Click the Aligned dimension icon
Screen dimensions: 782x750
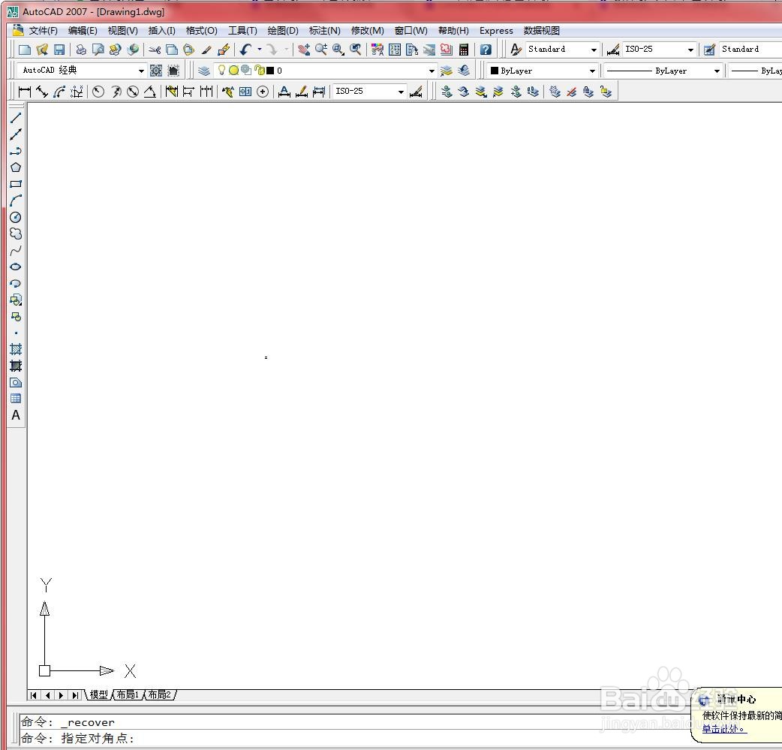click(x=42, y=92)
